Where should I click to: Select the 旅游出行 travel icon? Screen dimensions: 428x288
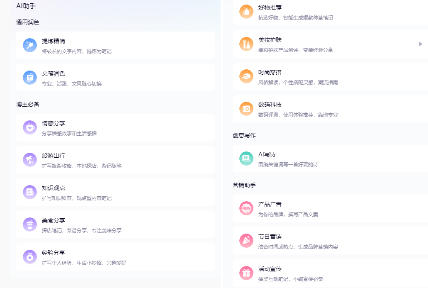point(29,159)
